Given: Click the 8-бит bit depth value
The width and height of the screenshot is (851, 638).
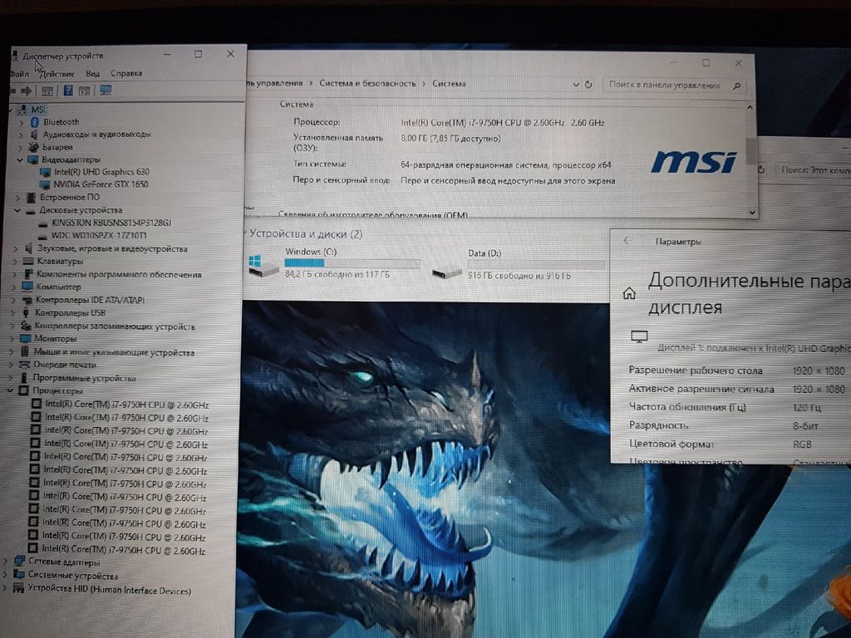Looking at the screenshot, I should [805, 426].
